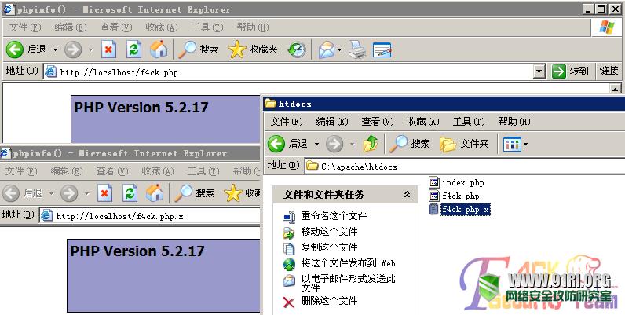Click address field showing f4ck.php.x URL
This screenshot has width=625, height=315.
150,216
